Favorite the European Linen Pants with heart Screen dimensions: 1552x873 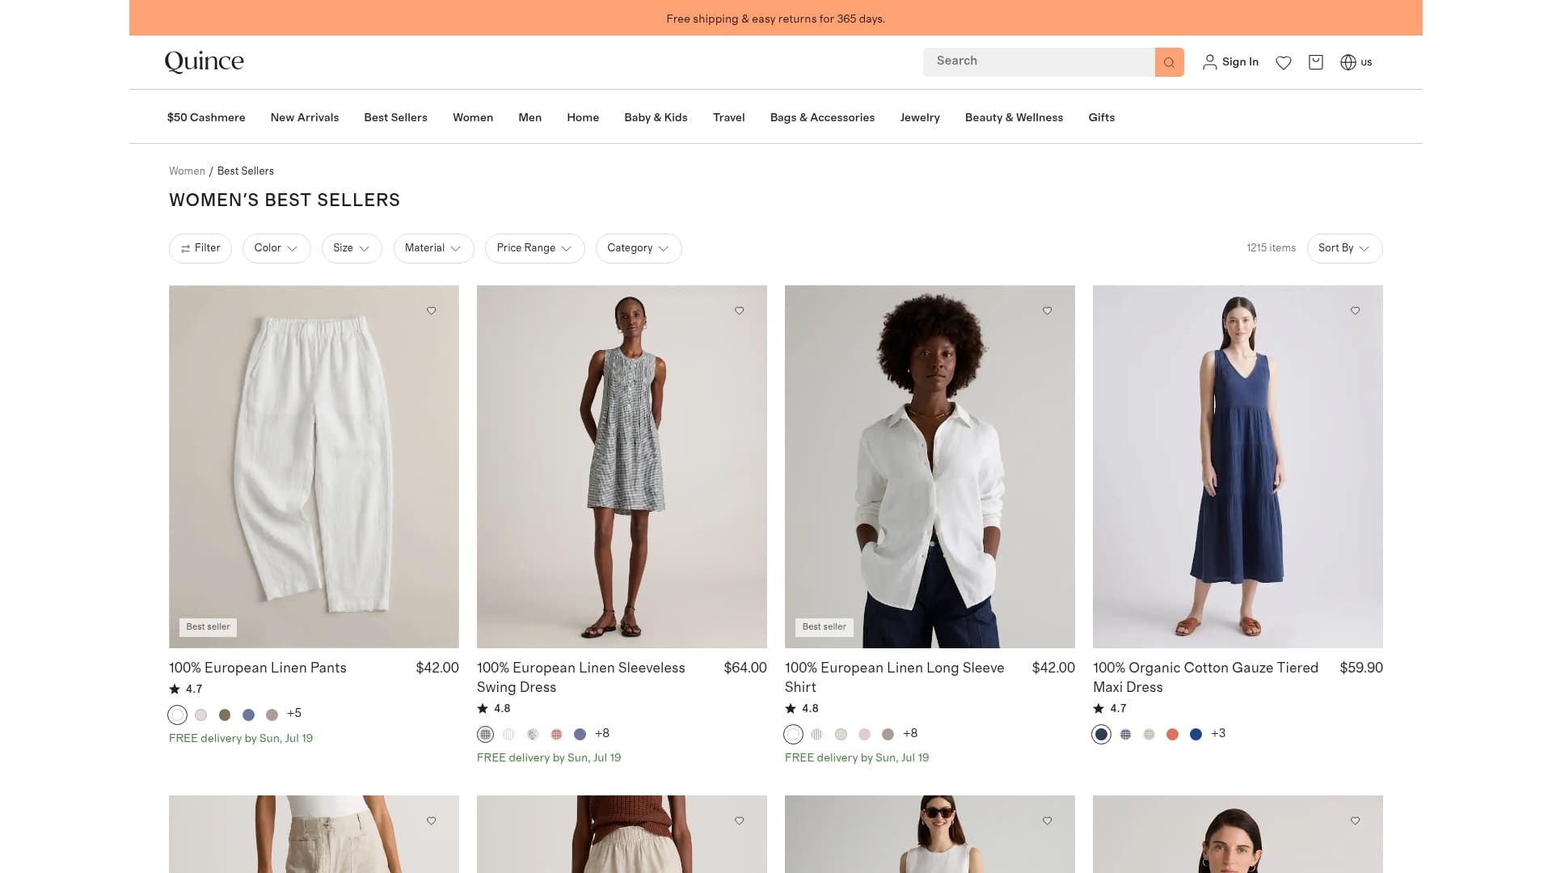432,310
